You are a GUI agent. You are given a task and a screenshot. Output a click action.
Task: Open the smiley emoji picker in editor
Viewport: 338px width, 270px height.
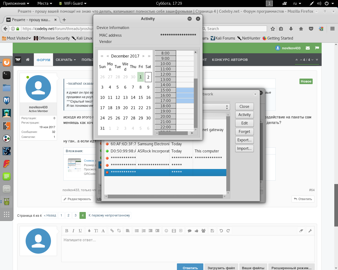pyautogui.click(x=166, y=231)
